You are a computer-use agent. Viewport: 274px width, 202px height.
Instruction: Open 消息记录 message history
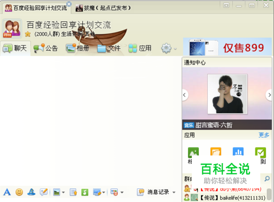pos(153,192)
